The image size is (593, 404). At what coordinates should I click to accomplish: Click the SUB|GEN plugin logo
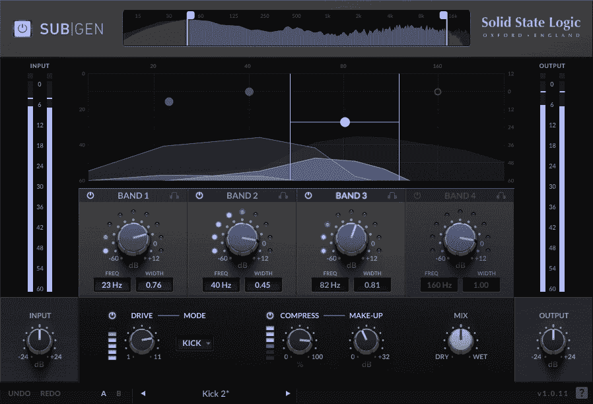(73, 29)
